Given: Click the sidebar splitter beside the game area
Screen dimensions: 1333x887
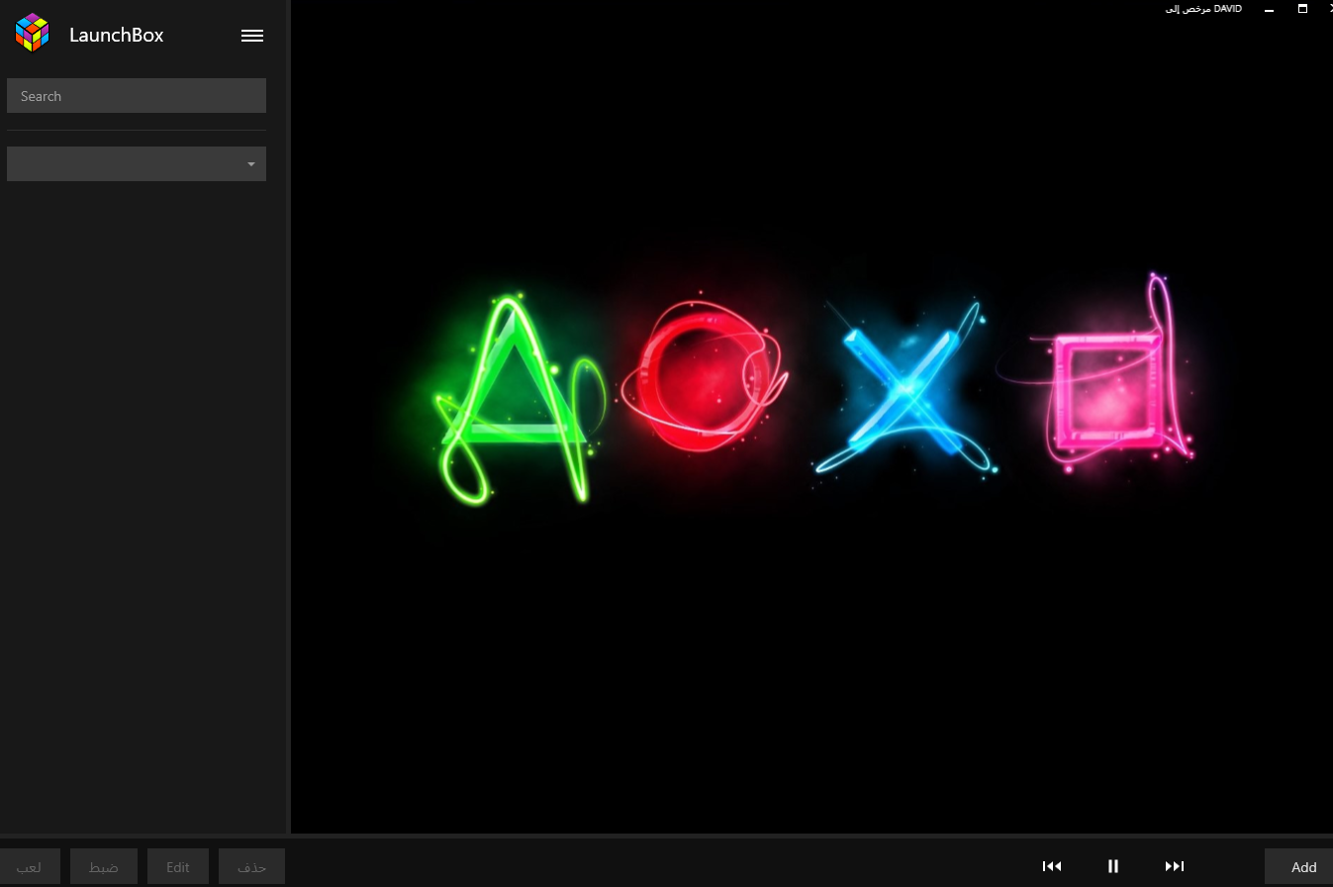Looking at the screenshot, I should [x=288, y=416].
